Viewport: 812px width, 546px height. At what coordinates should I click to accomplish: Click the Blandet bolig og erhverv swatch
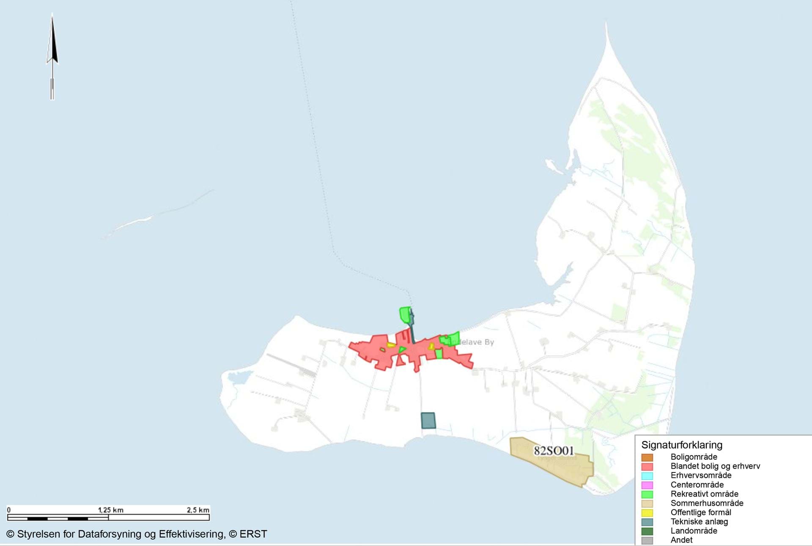click(647, 467)
